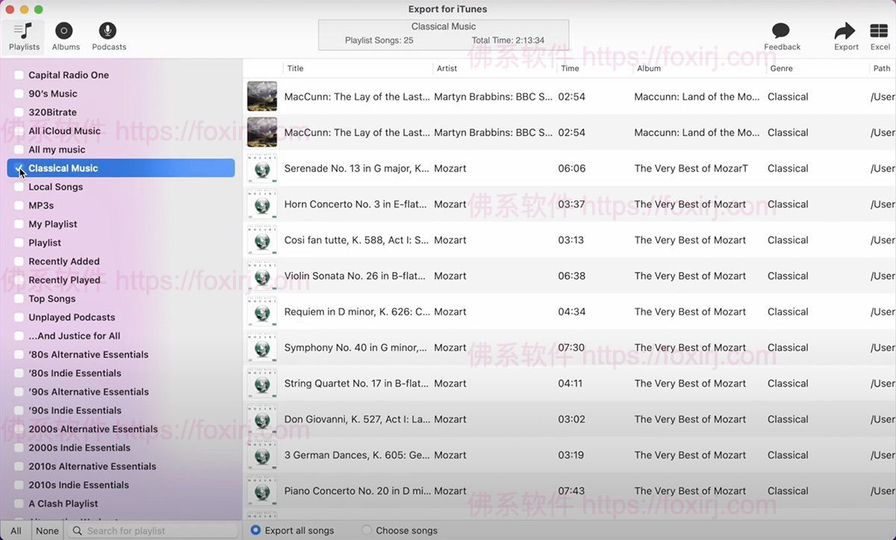
Task: Select the Export all songs option
Action: point(255,530)
